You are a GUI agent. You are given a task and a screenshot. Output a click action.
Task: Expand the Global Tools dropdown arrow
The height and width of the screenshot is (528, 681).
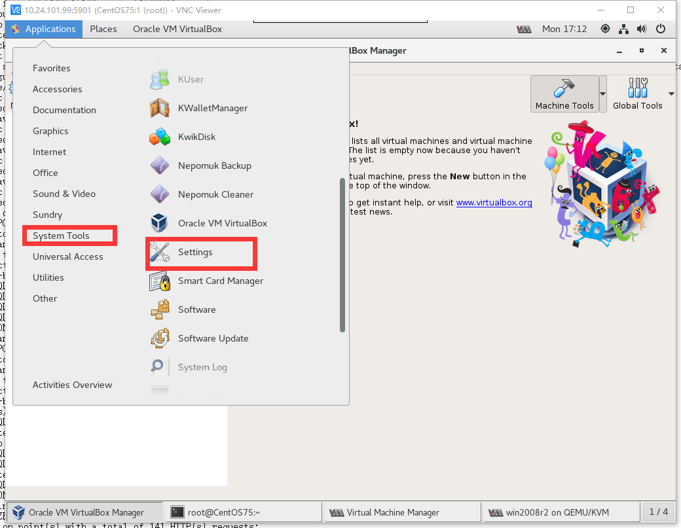671,94
